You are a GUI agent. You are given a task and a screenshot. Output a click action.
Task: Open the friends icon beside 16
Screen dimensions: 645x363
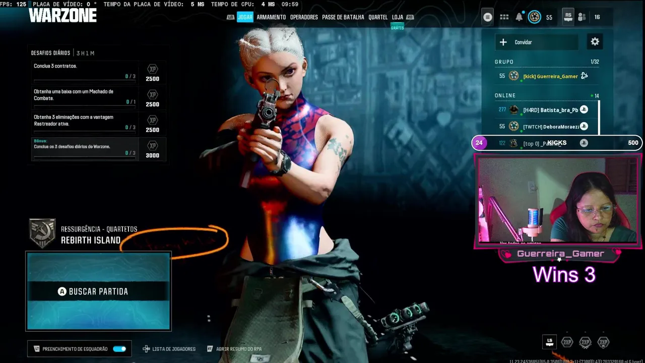pos(582,17)
